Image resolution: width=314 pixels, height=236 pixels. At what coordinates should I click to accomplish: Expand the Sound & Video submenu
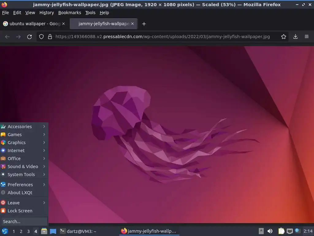tap(24, 167)
